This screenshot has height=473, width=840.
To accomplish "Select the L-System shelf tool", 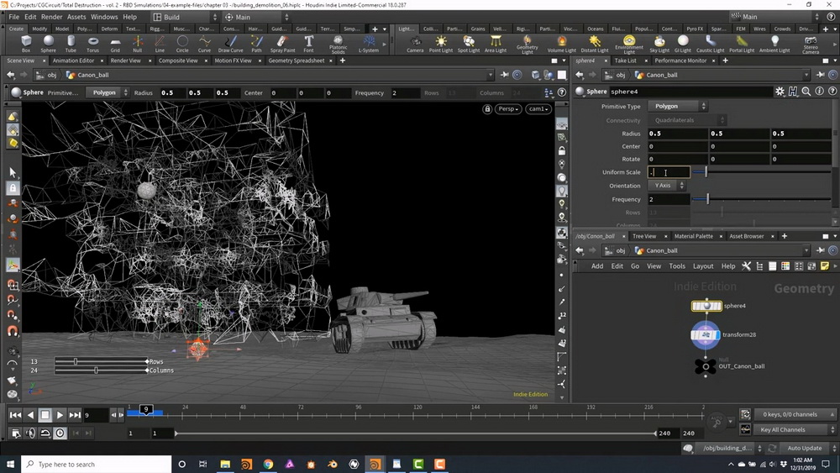I will pyautogui.click(x=369, y=44).
